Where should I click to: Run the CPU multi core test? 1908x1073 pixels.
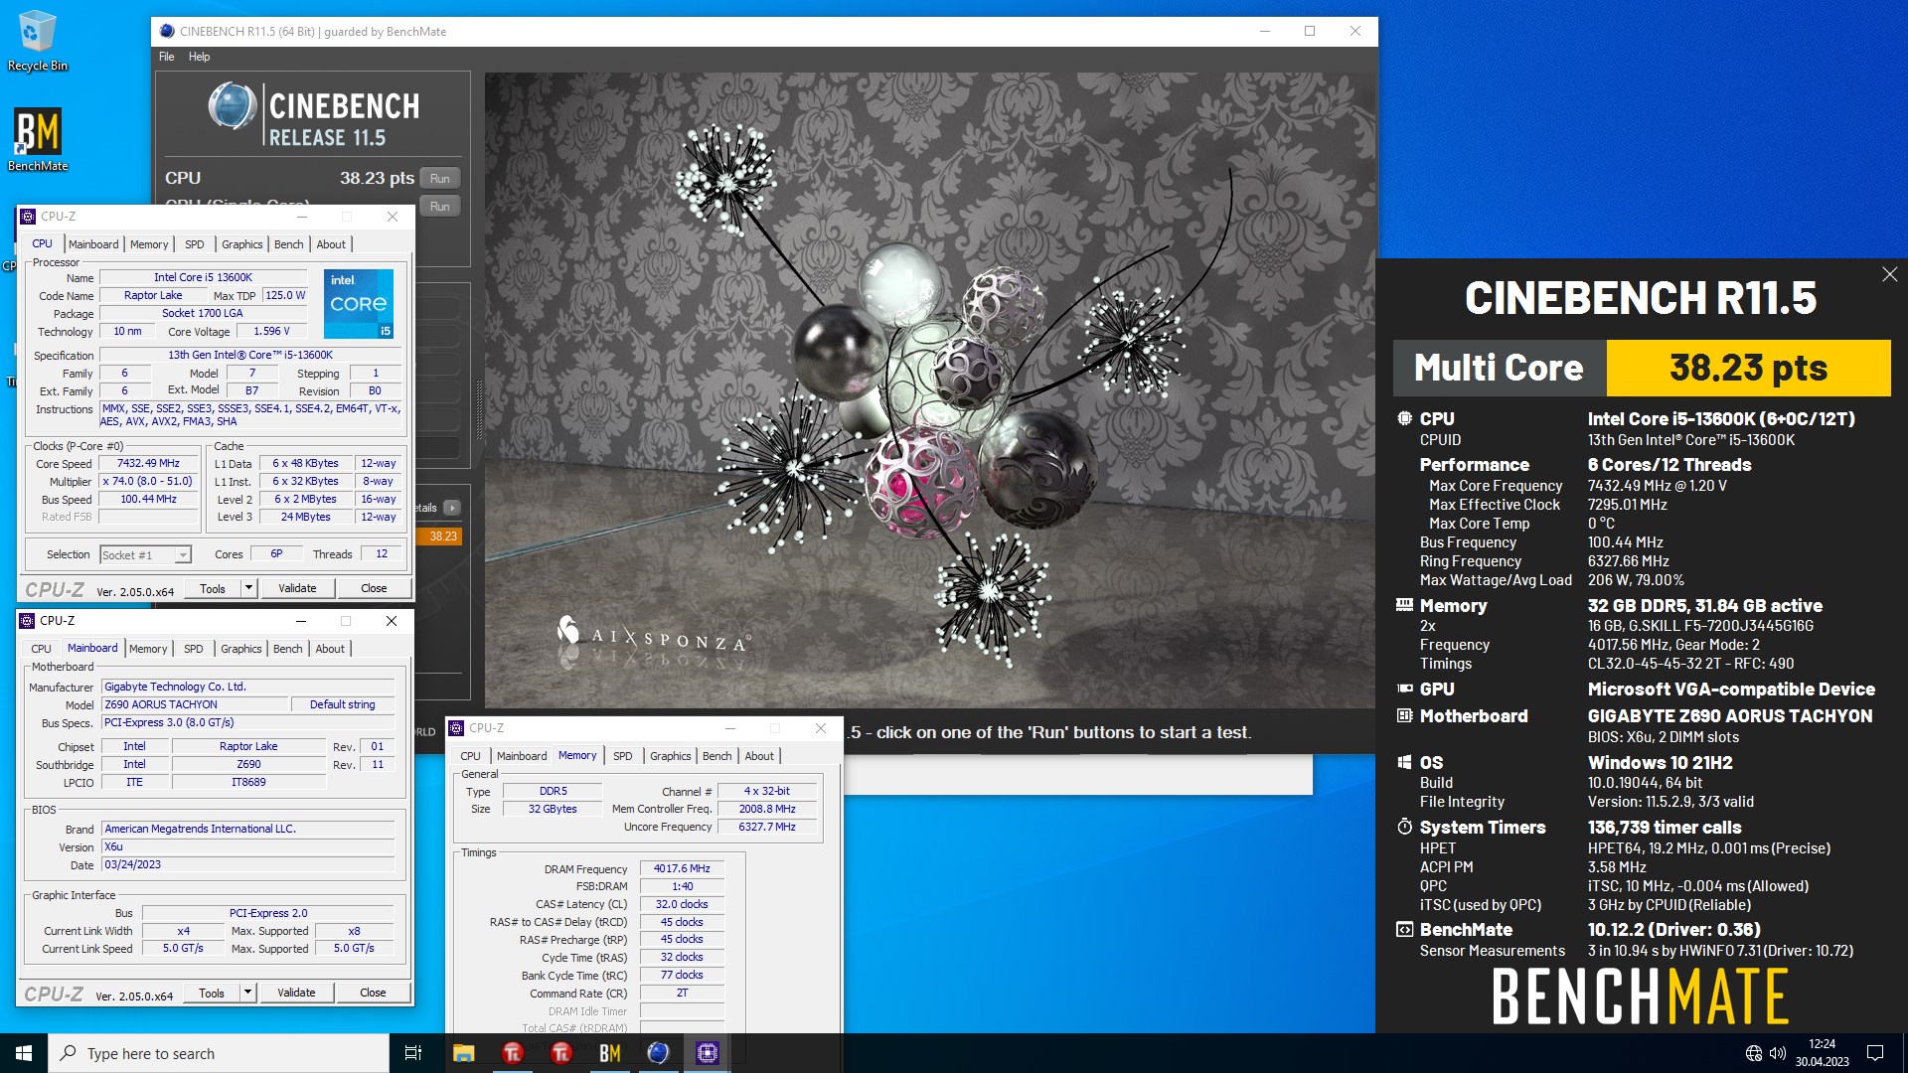click(x=440, y=179)
